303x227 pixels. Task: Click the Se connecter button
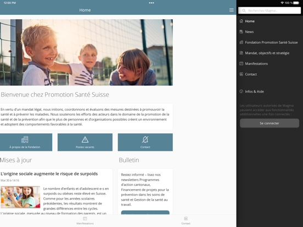tap(270, 123)
